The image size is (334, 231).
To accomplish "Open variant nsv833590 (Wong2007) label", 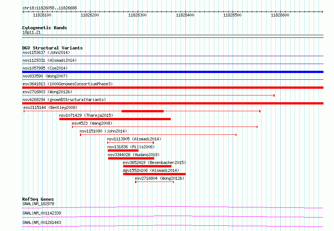I will pos(45,76).
